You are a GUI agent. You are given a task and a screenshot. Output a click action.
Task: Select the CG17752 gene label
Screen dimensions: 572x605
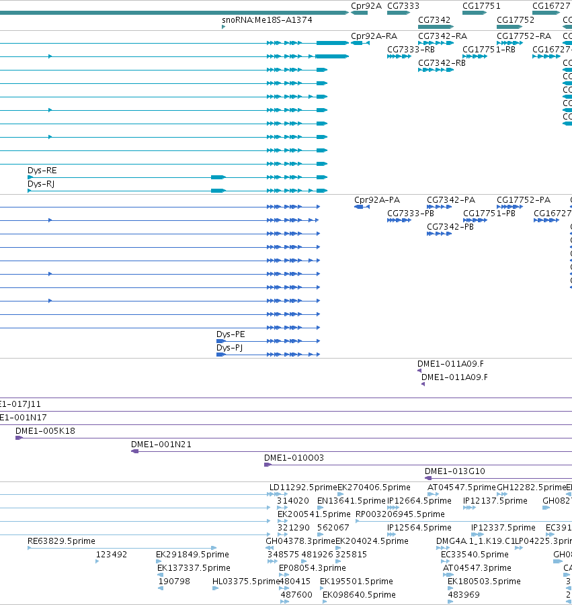pyautogui.click(x=516, y=20)
